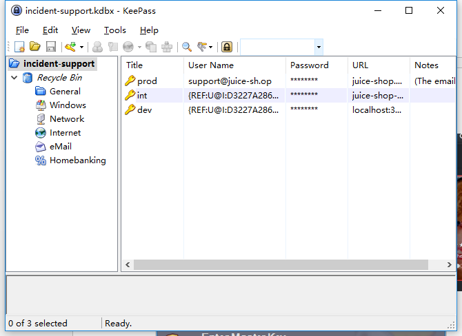Viewport: 462px width, 336px height.
Task: Click the key icon of the int entry
Action: pos(130,95)
